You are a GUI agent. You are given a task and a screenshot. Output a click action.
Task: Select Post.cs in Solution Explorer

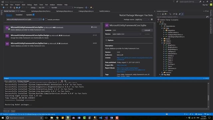pos(170,62)
